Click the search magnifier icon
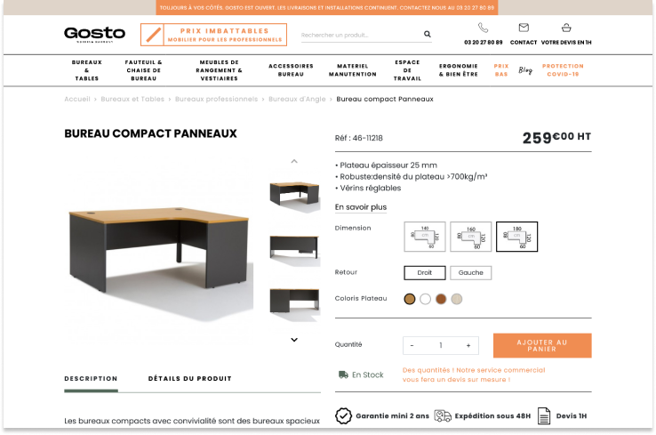Viewport: 656px width, 435px height. click(x=428, y=34)
